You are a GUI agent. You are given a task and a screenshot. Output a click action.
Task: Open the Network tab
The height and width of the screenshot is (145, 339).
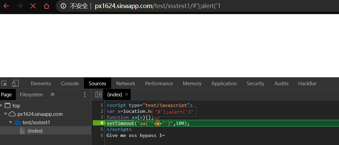click(x=125, y=84)
